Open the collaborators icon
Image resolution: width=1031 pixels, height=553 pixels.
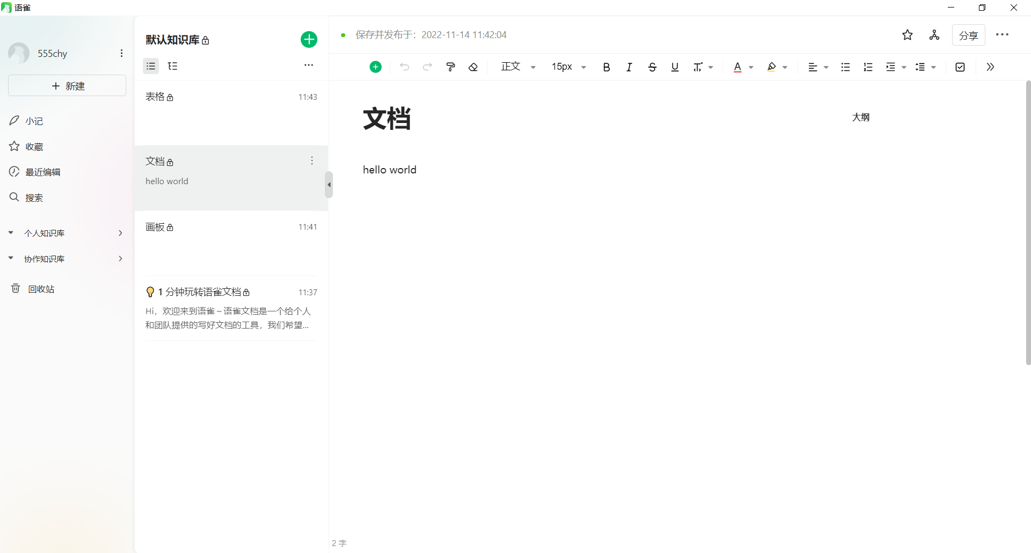(934, 35)
